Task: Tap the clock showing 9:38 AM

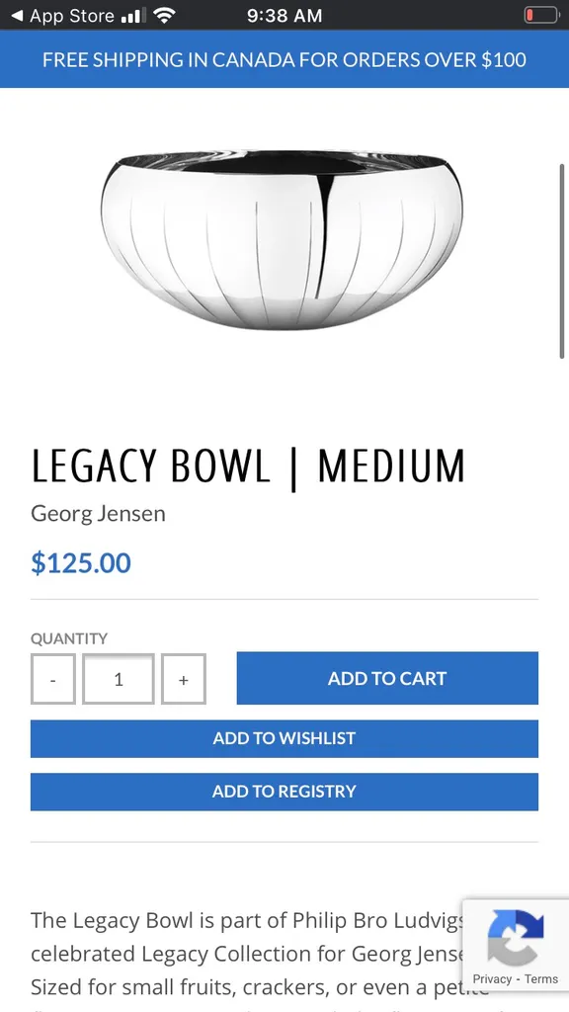Action: (x=284, y=15)
